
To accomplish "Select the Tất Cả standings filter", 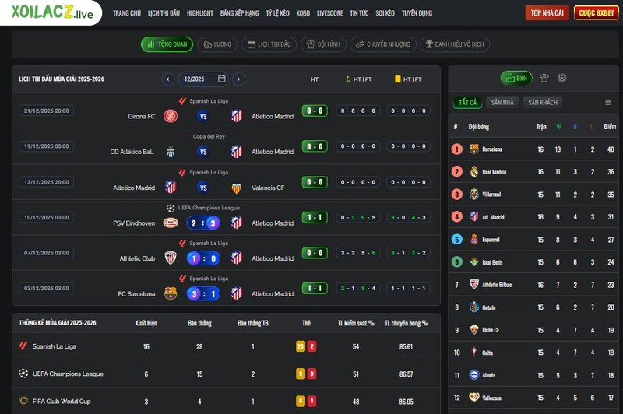I will (x=467, y=102).
